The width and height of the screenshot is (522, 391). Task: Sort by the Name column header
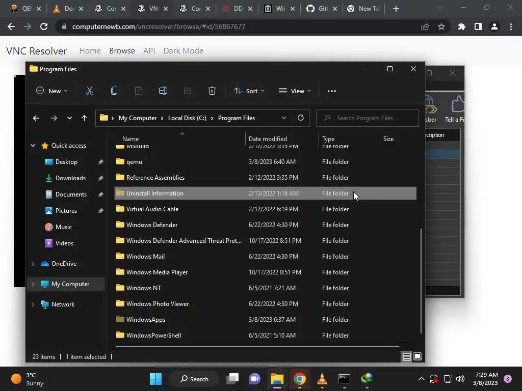coord(180,138)
